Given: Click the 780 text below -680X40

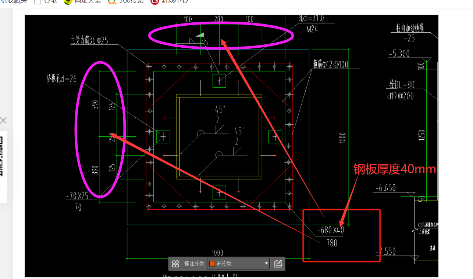Looking at the screenshot, I should 332,243.
